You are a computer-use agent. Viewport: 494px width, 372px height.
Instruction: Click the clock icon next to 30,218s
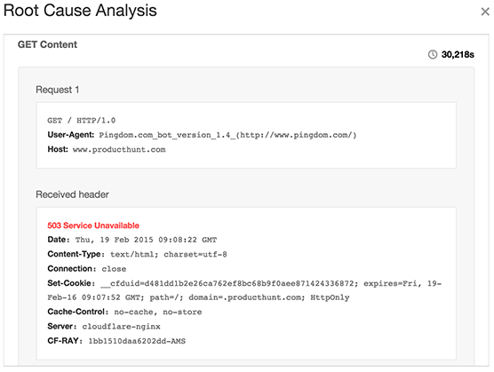pyautogui.click(x=433, y=54)
